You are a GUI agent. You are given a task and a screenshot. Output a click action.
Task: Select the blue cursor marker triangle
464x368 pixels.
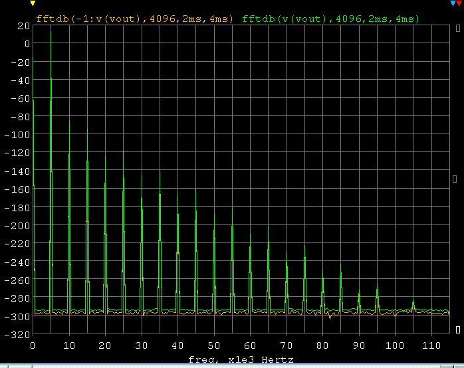tap(453, 3)
